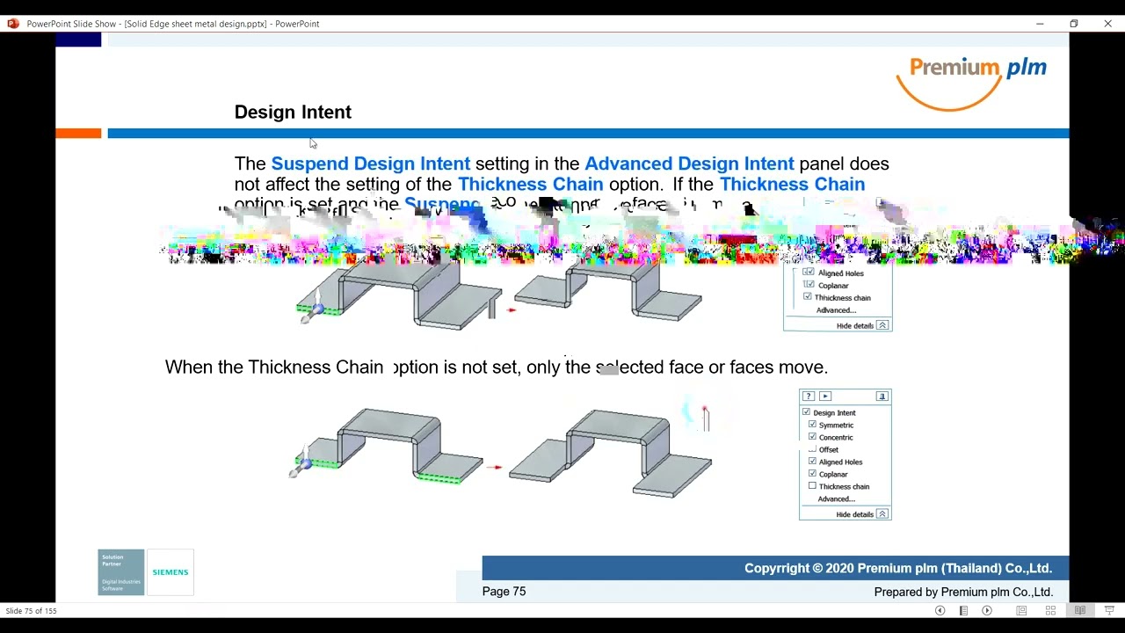Click the 'Page 75' footer text
1125x633 pixels.
tap(504, 592)
